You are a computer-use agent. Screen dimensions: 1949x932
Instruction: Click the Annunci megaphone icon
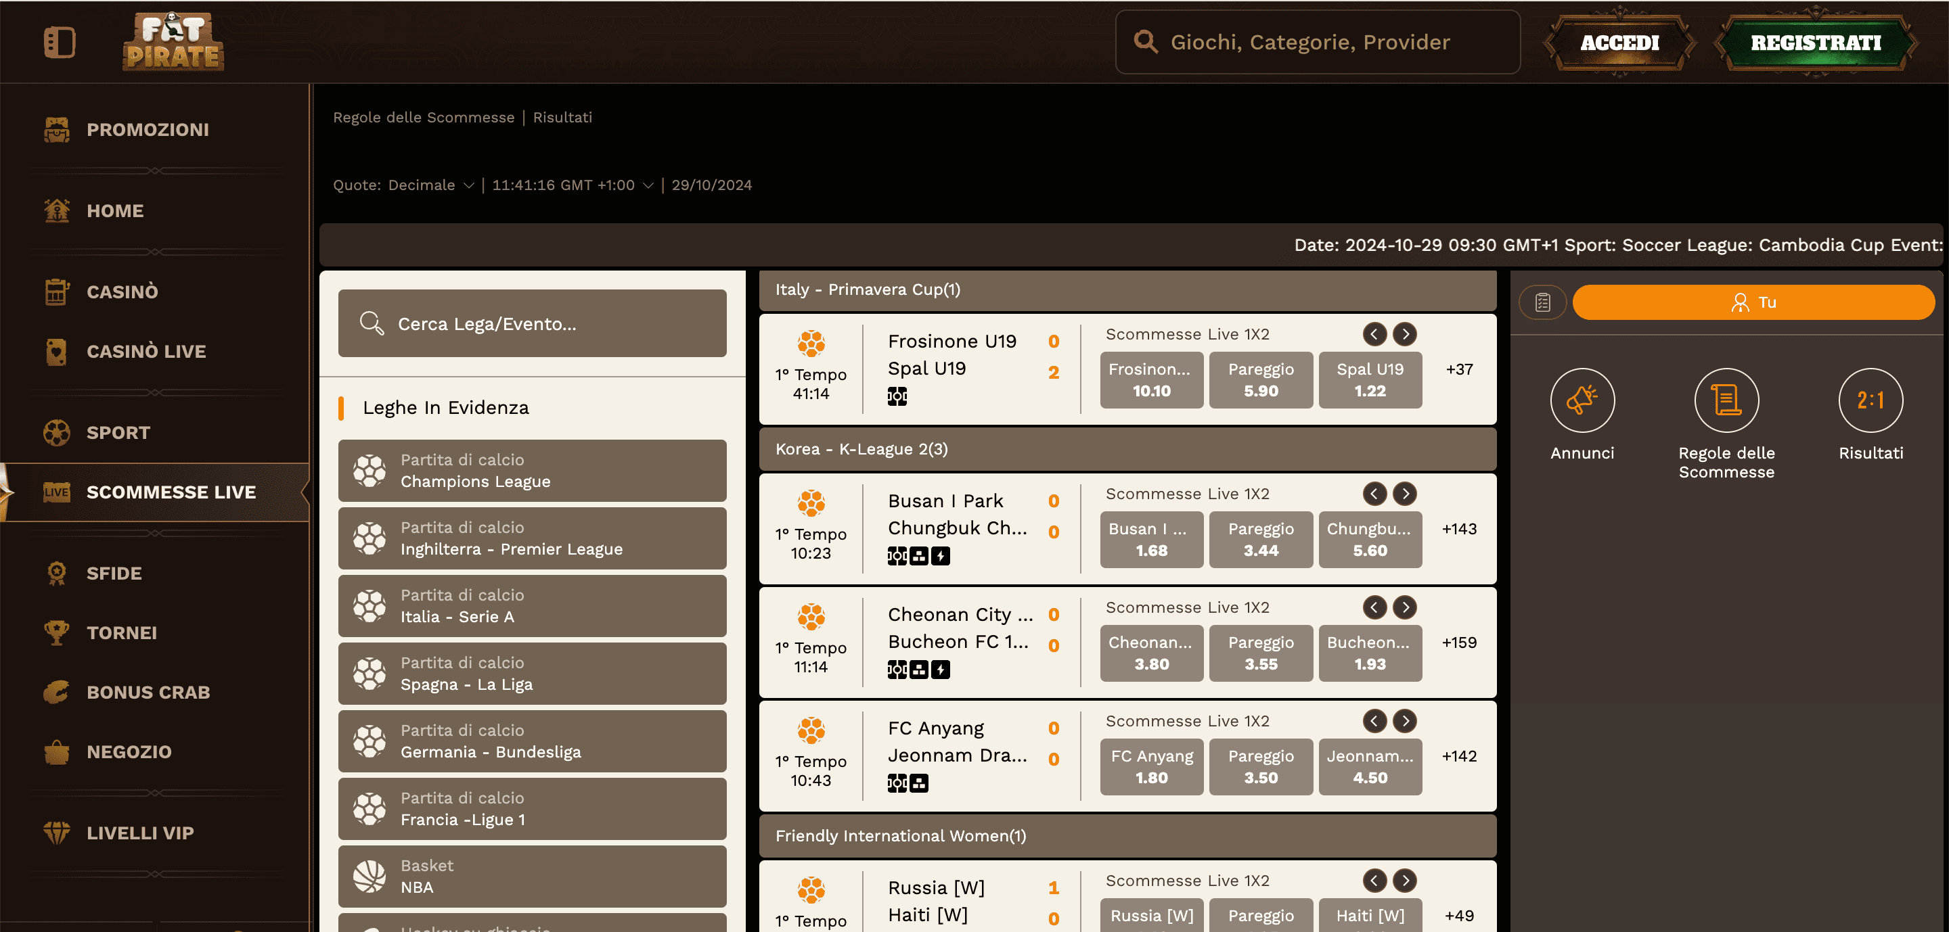coord(1583,400)
